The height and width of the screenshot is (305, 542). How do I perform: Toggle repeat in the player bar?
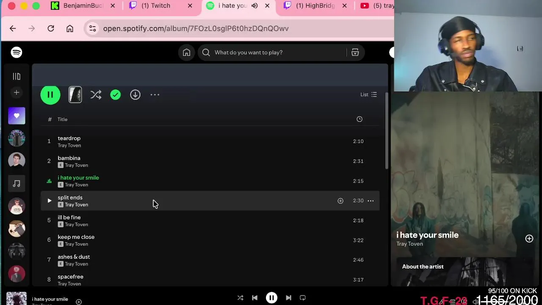point(302,298)
